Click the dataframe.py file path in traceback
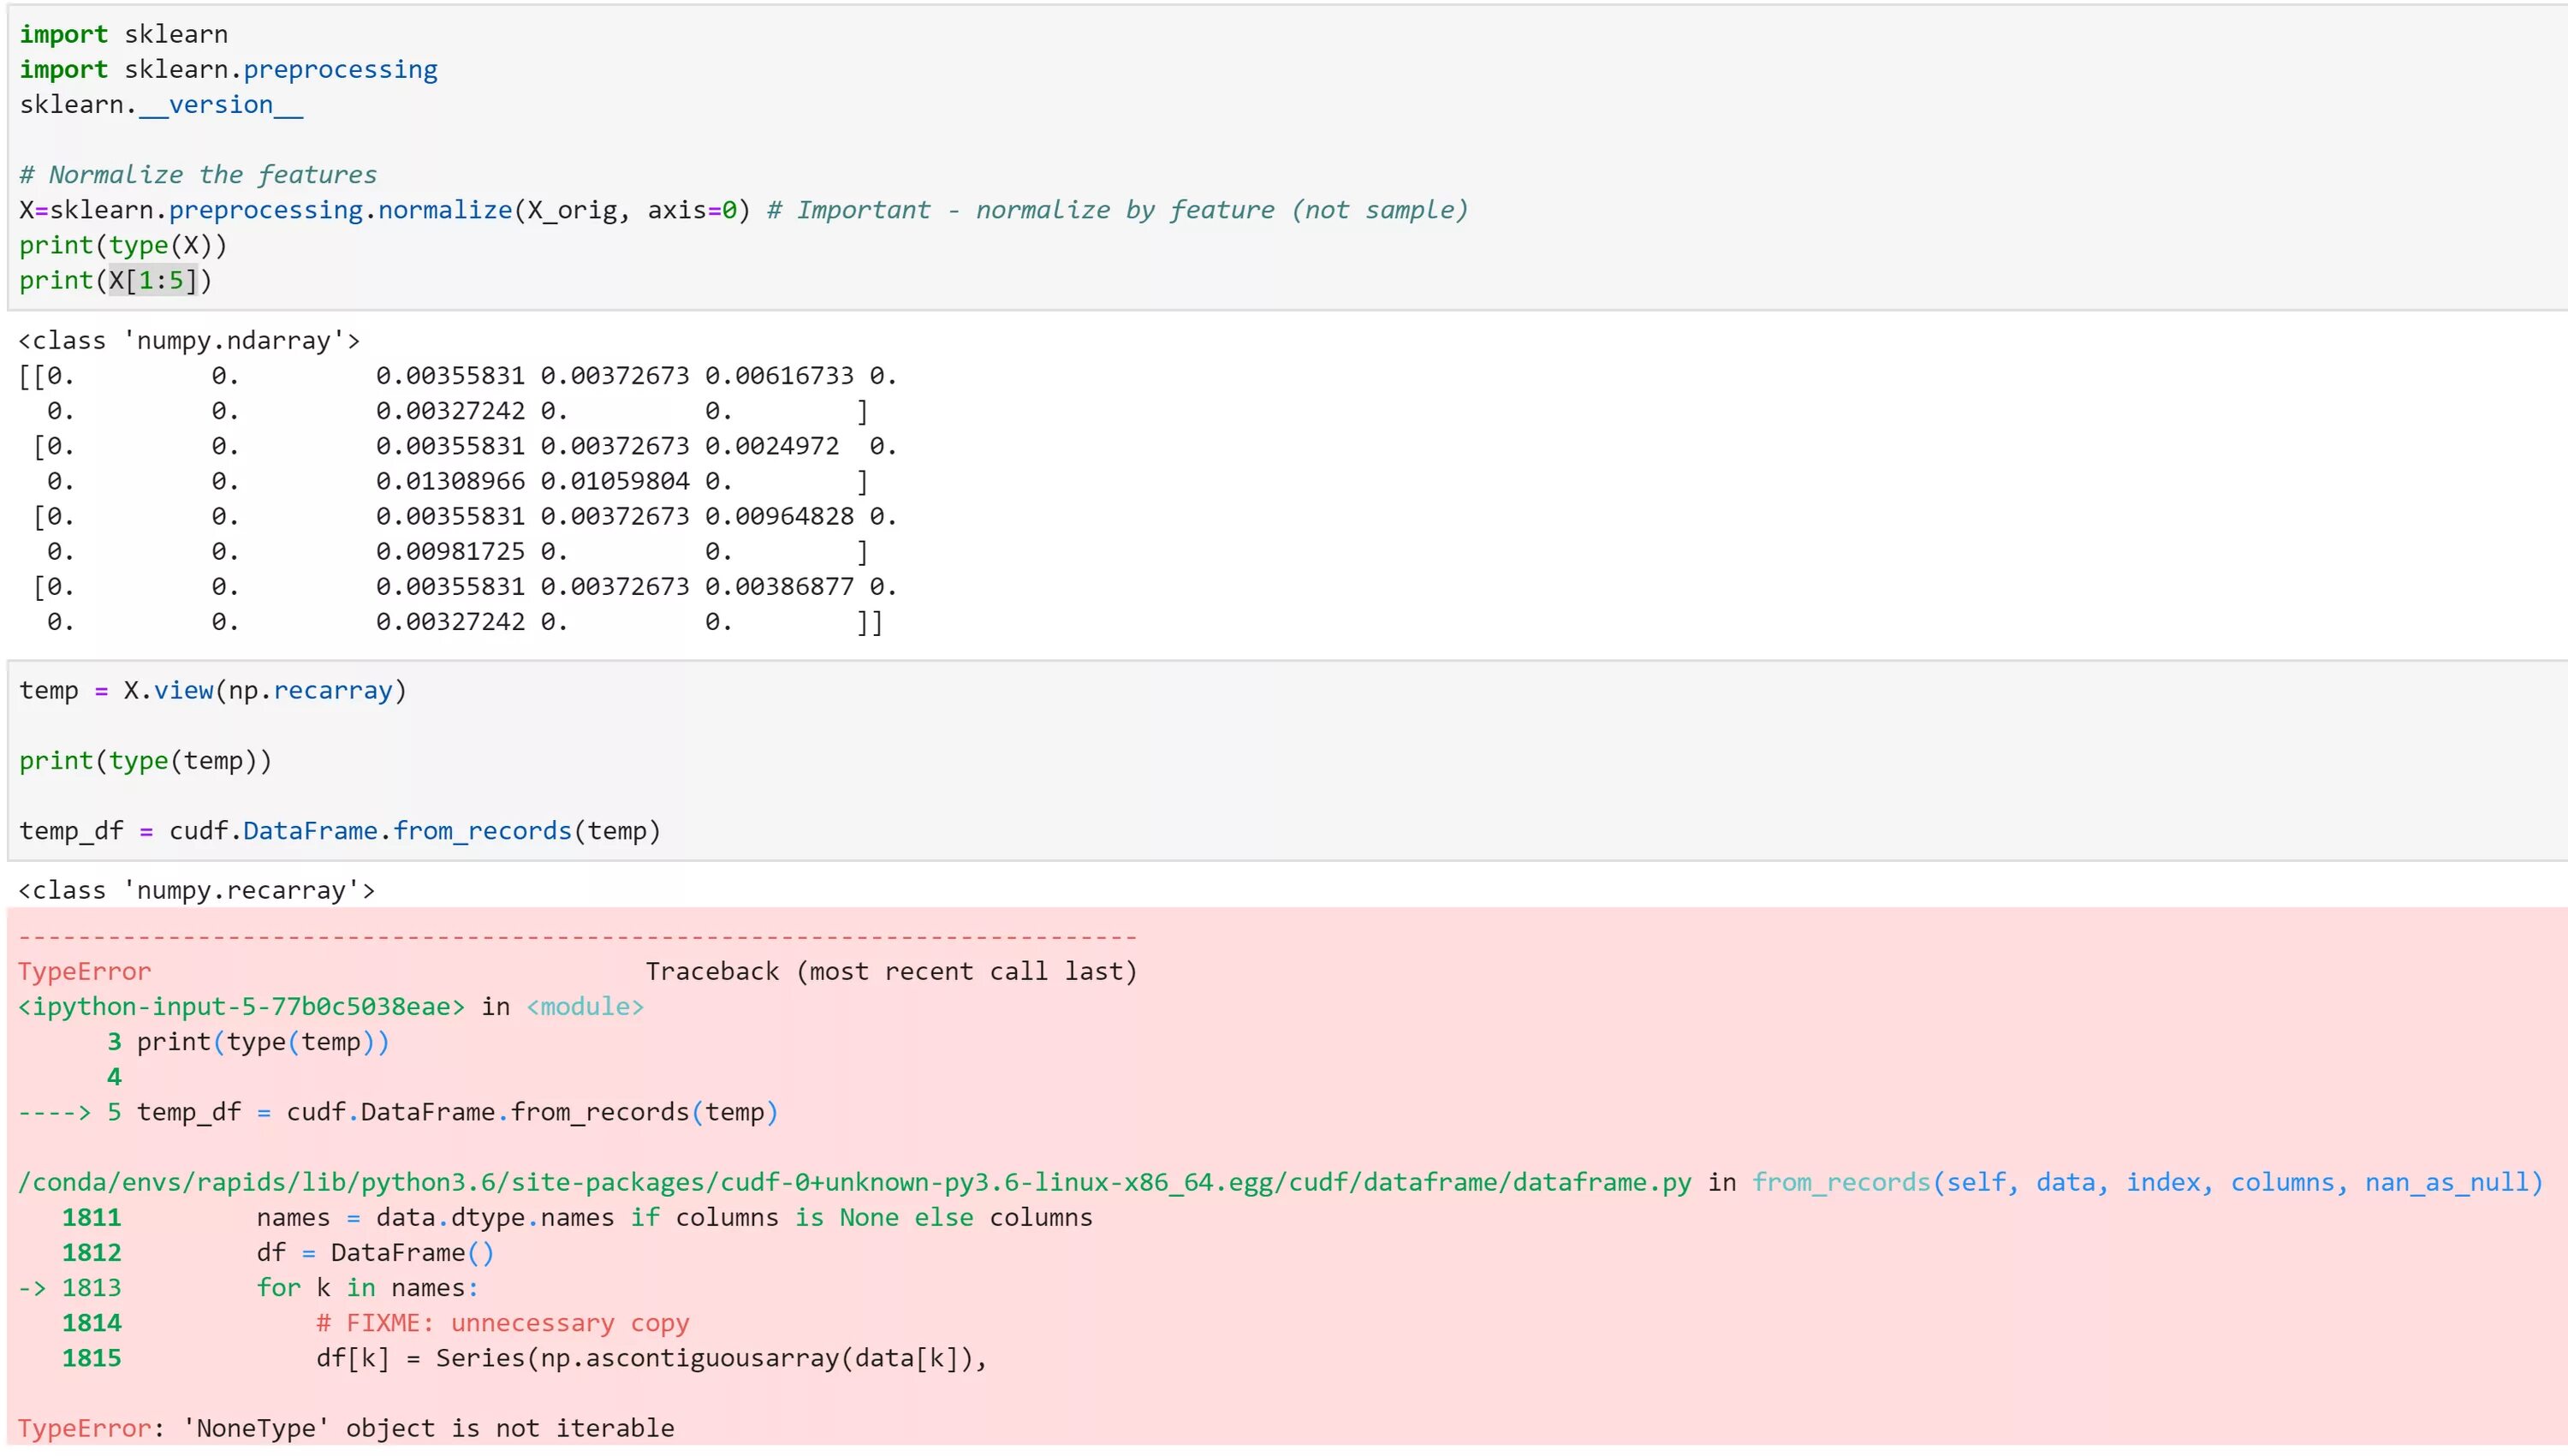Screen dimensions: 2568x1456 854,1183
